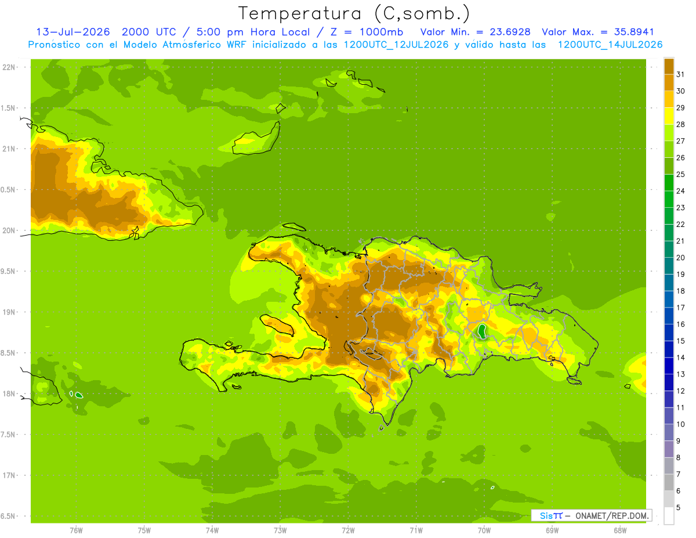Screen dimensions: 696x538
Task: Click the "68W" longitude axis label
Action: [x=620, y=530]
